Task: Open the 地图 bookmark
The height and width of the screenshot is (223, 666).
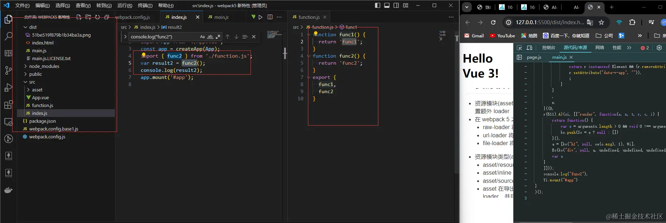Action: [x=529, y=36]
